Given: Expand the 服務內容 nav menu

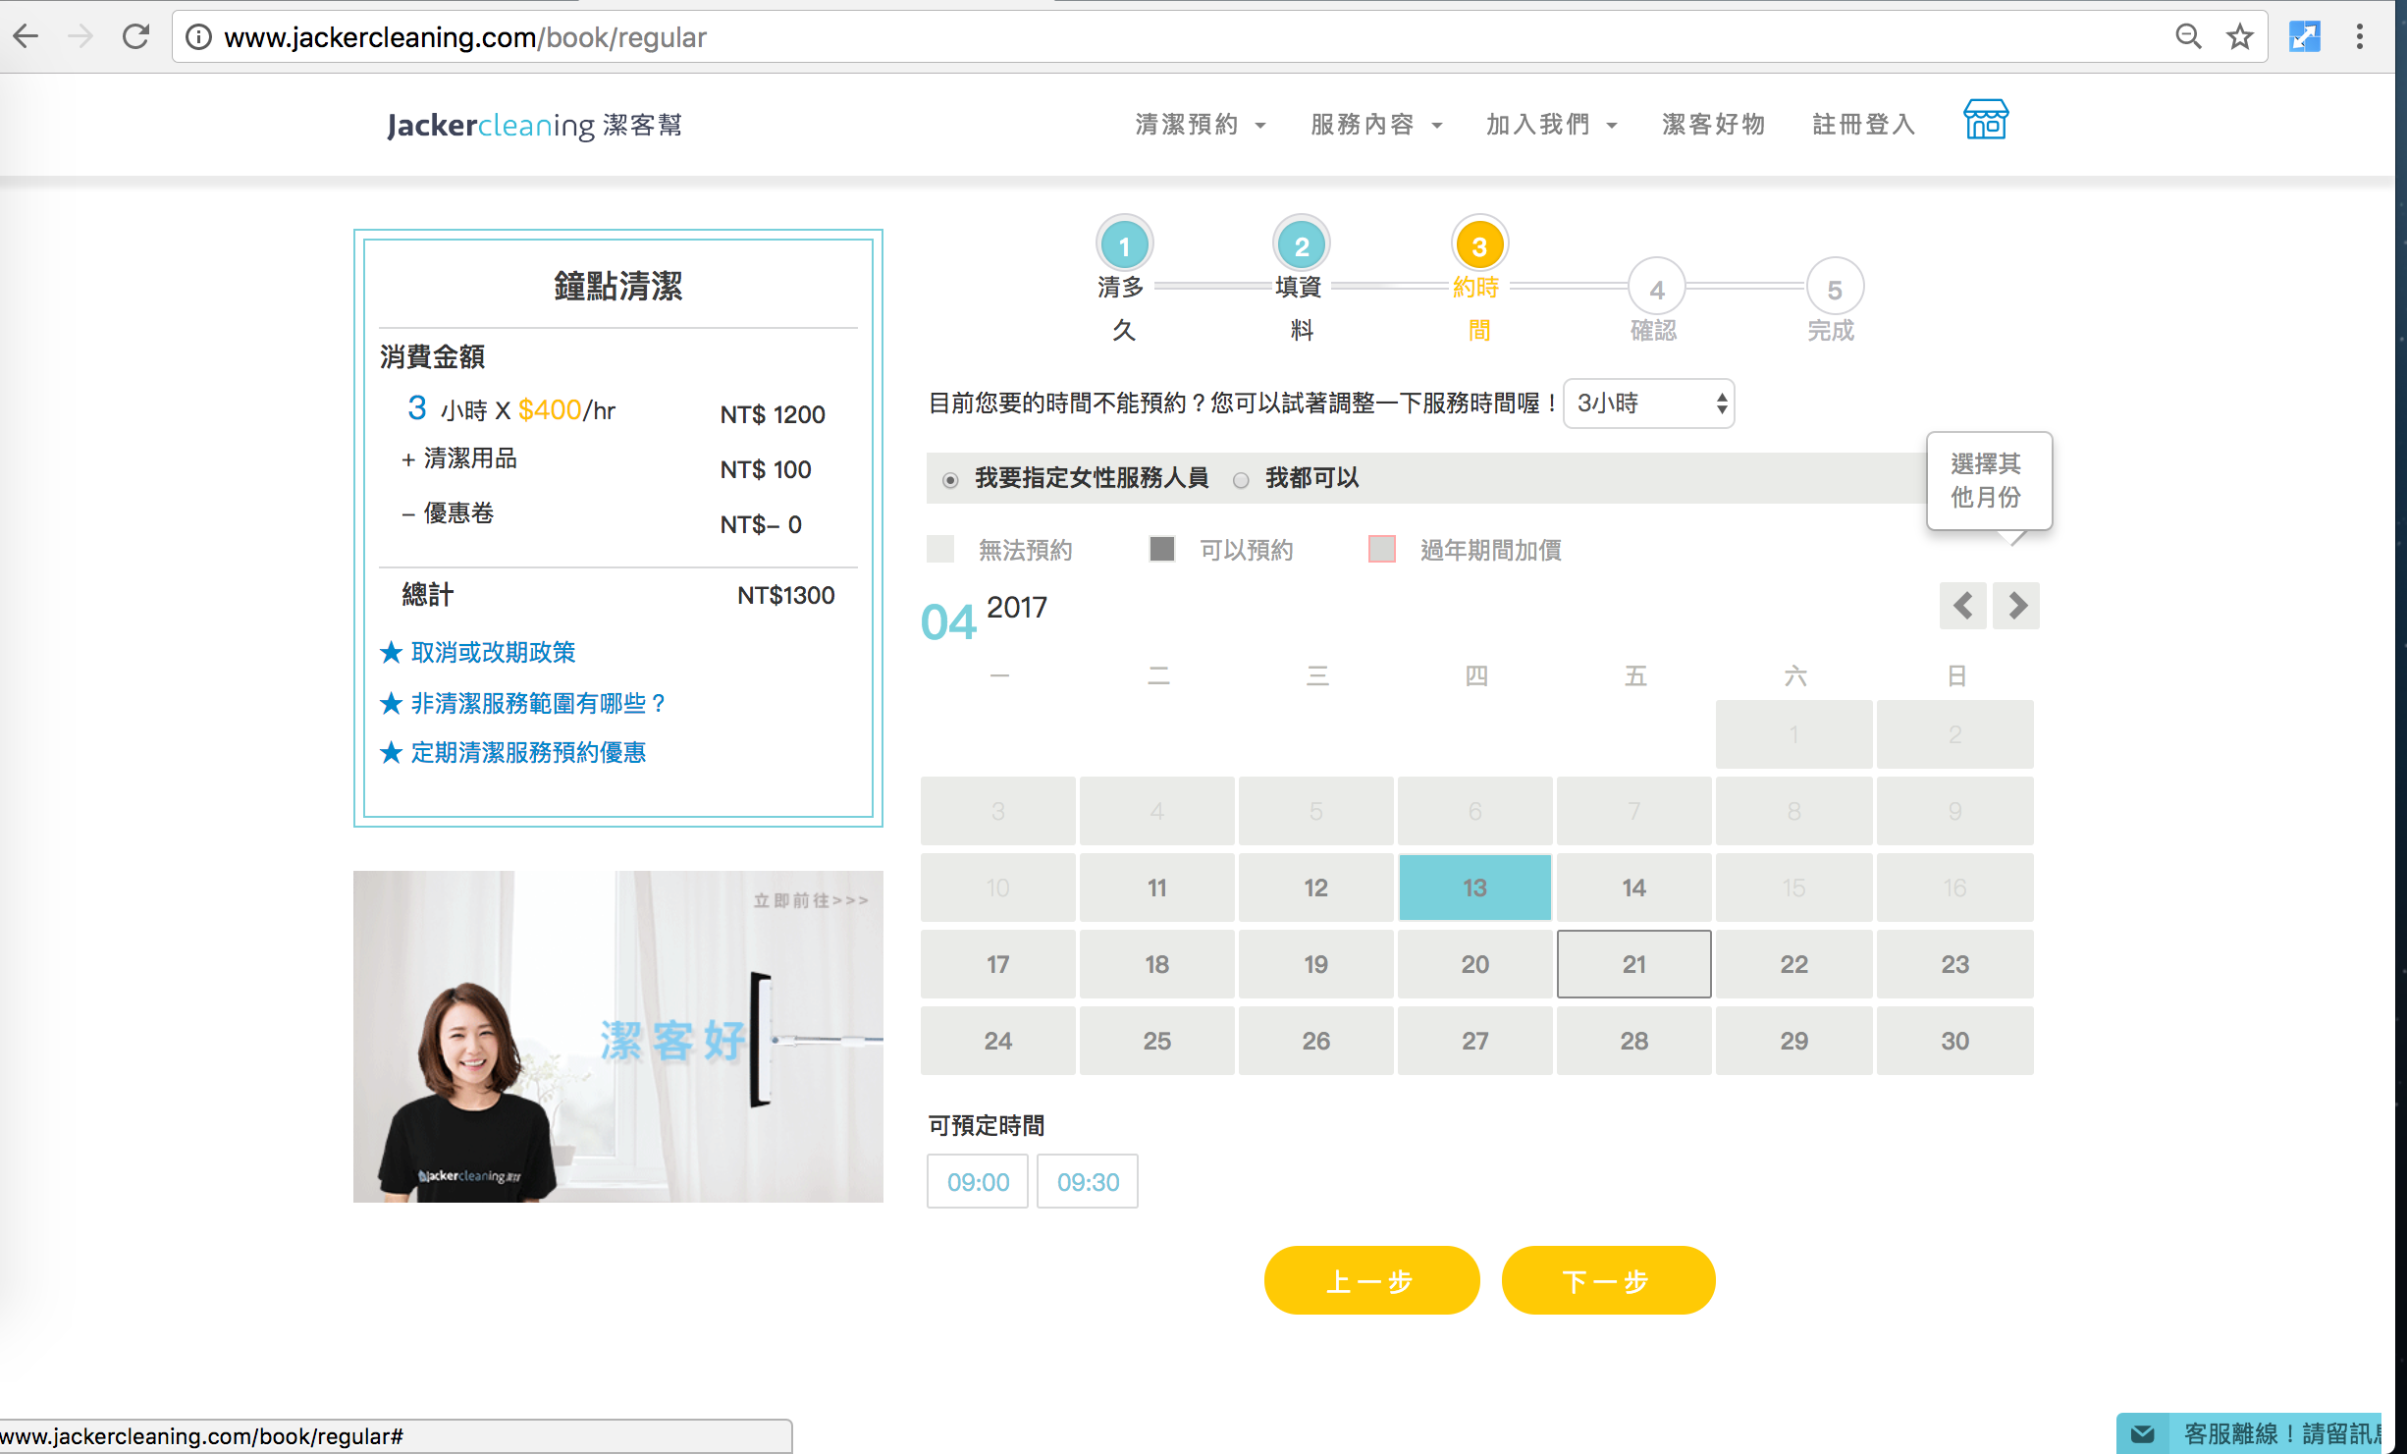Looking at the screenshot, I should [x=1375, y=125].
